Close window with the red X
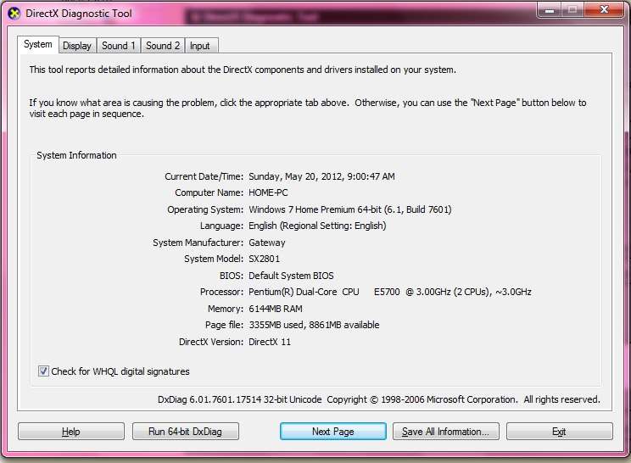Viewport: 631px width, 463px height. 604,10
